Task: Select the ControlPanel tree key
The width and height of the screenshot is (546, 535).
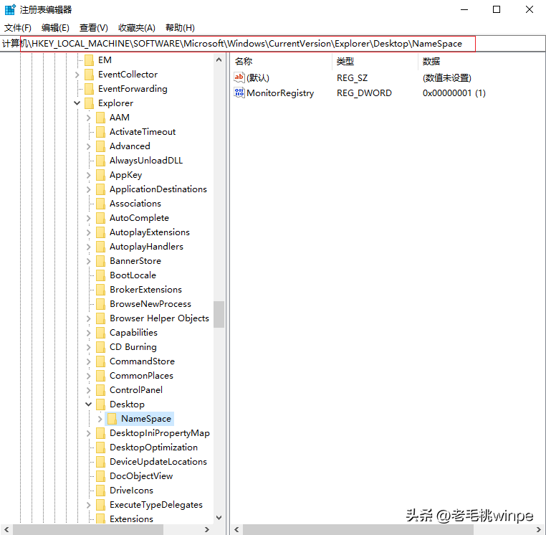Action: point(136,389)
